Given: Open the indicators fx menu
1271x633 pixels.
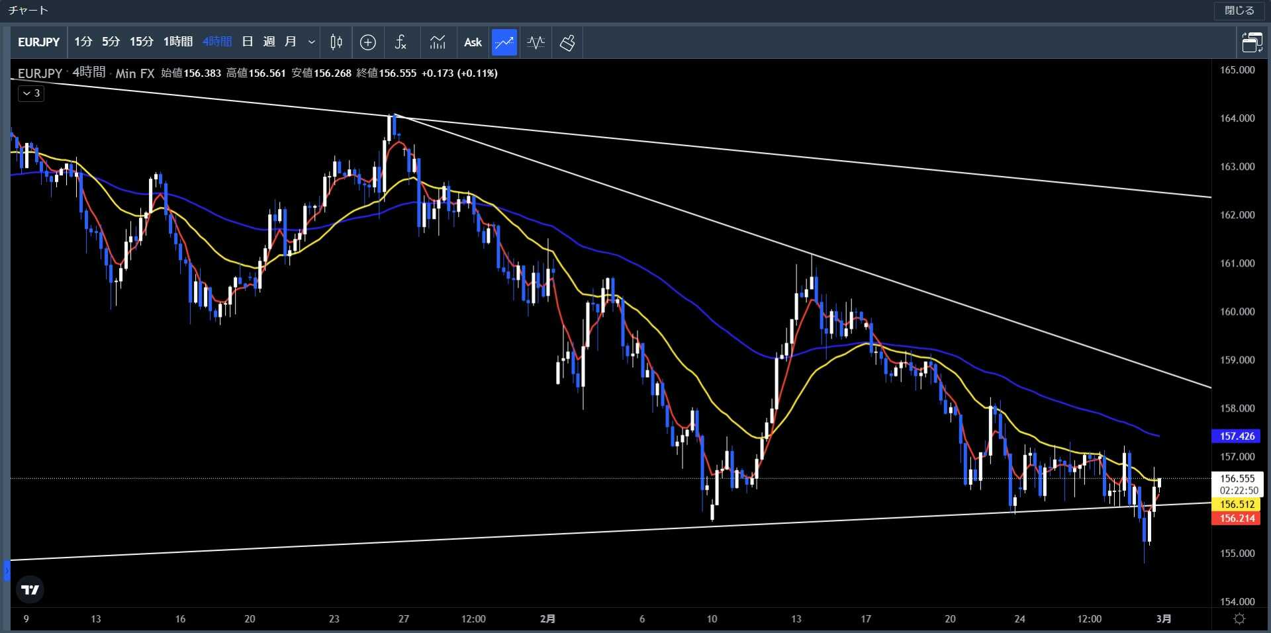Looking at the screenshot, I should [400, 42].
